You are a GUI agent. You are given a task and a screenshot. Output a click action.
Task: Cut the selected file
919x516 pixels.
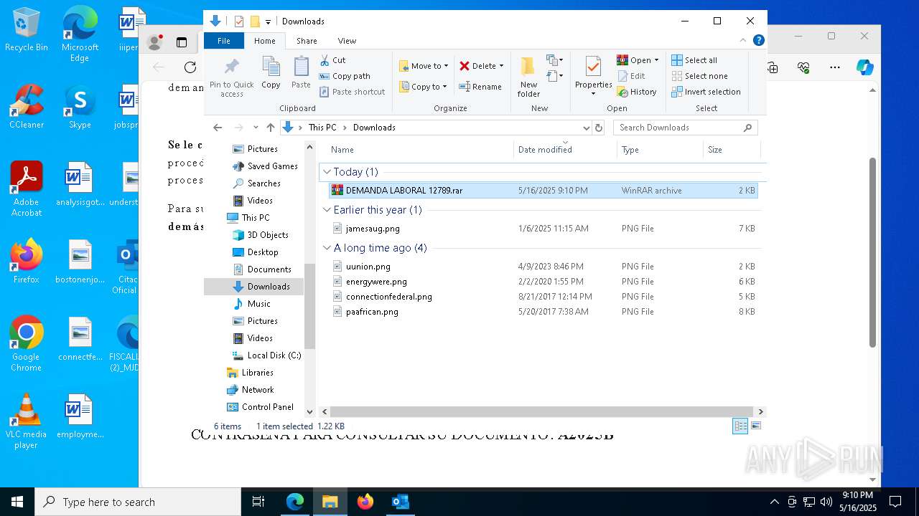[332, 60]
